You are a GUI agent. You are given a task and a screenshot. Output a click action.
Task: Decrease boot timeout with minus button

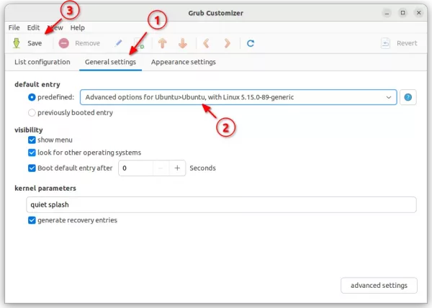(x=161, y=168)
